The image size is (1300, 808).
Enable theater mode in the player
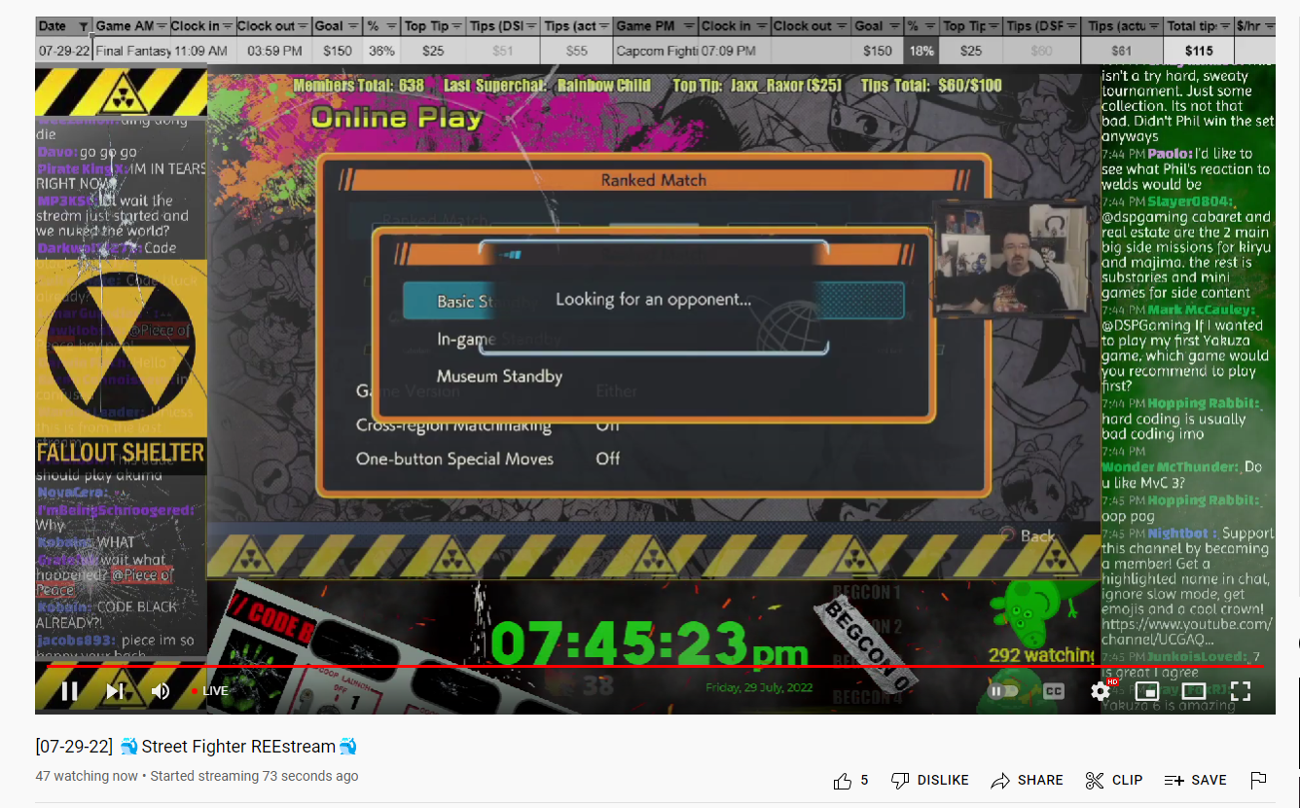1194,691
